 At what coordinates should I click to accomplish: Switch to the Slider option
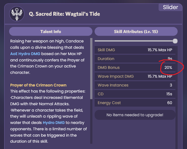pyautogui.click(x=170, y=7)
